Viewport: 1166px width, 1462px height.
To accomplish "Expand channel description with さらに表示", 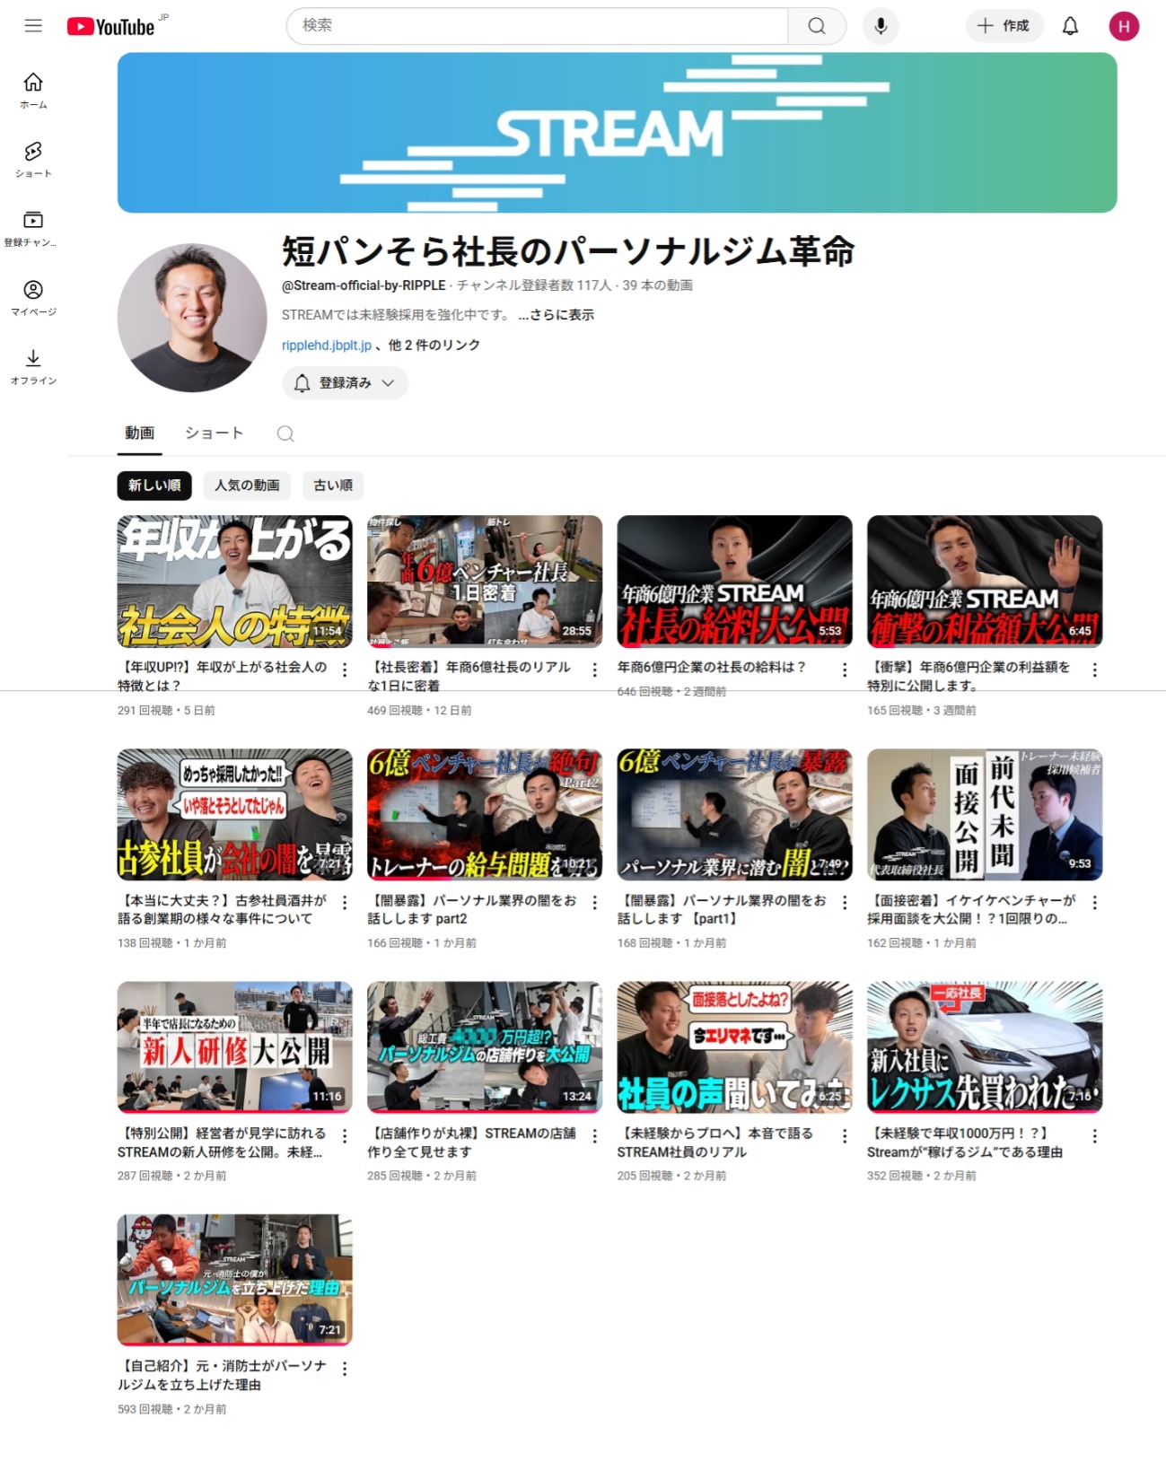I will pos(557,315).
